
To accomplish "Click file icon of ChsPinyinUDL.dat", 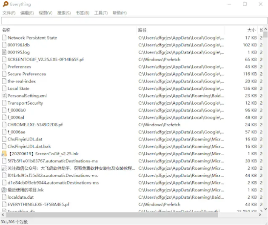I will pyautogui.click(x=4, y=139).
